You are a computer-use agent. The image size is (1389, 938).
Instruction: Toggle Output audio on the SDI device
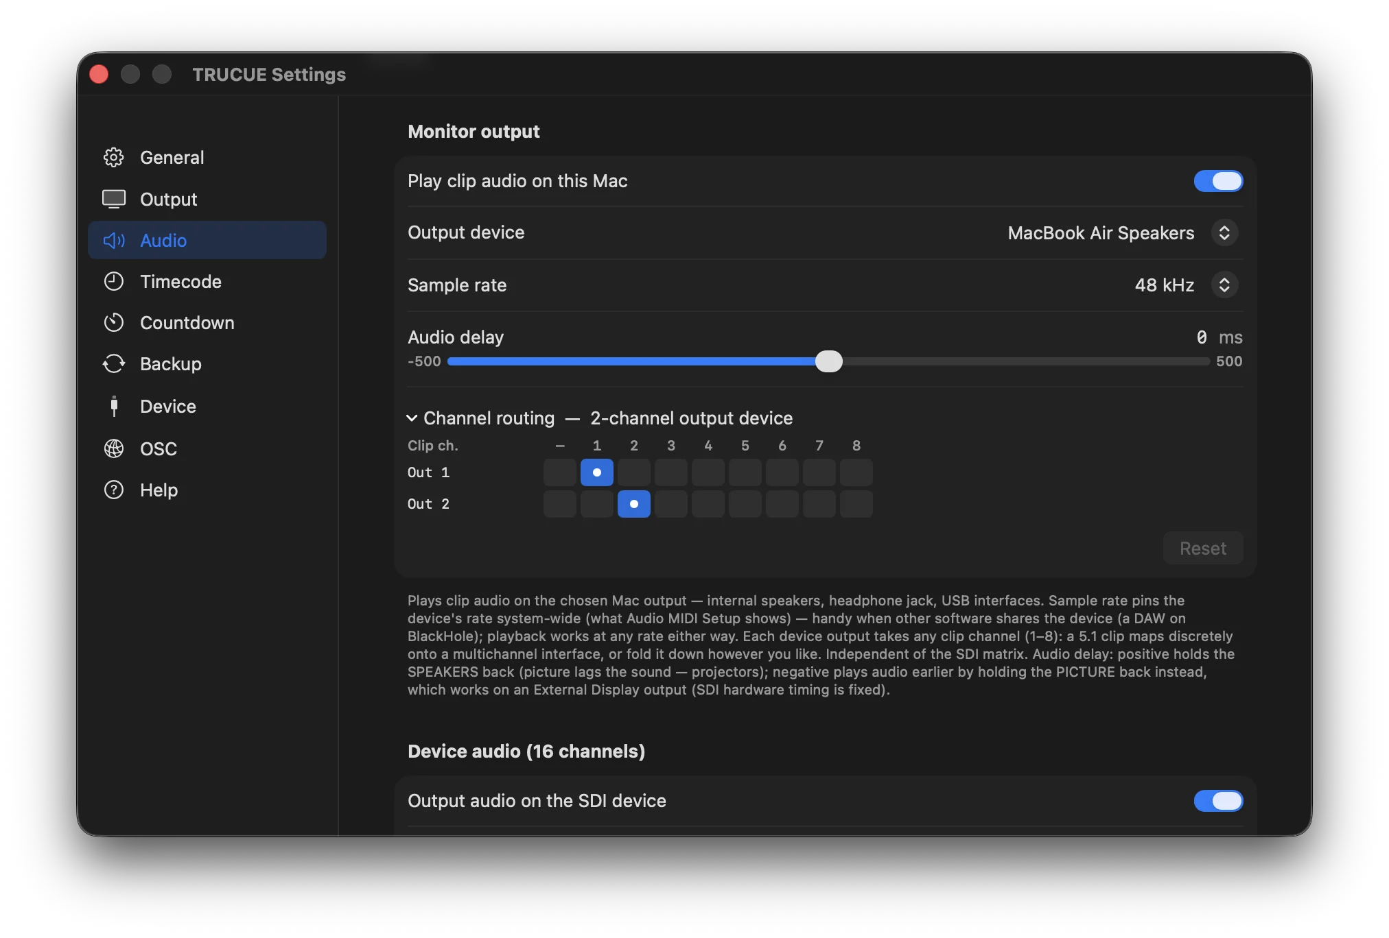tap(1218, 801)
